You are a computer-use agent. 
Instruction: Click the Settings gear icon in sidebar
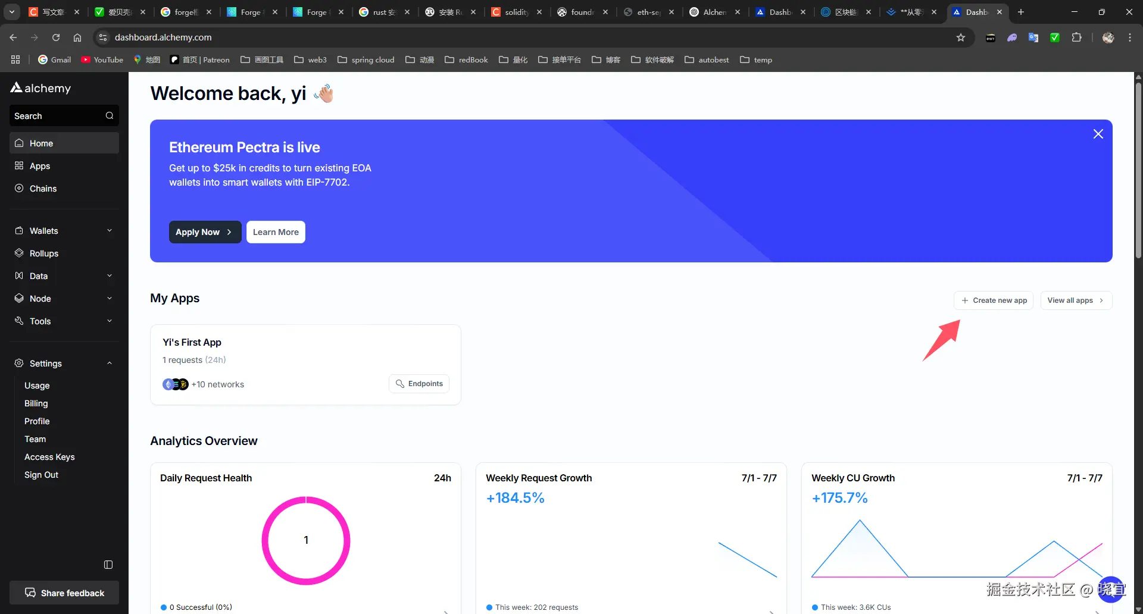(19, 364)
